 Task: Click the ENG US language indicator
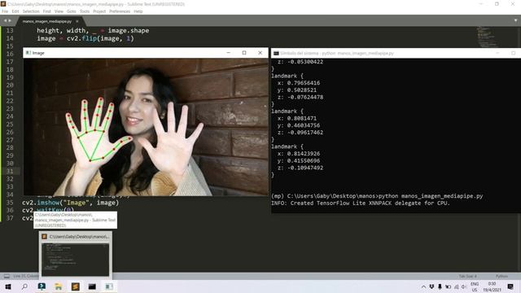click(x=475, y=286)
